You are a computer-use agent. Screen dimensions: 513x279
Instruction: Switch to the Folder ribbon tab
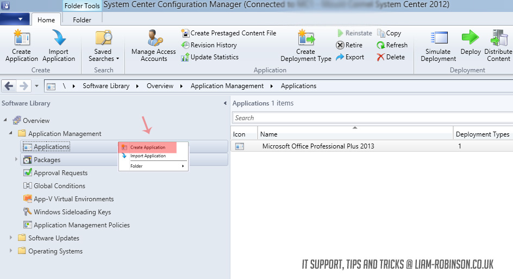(x=82, y=20)
